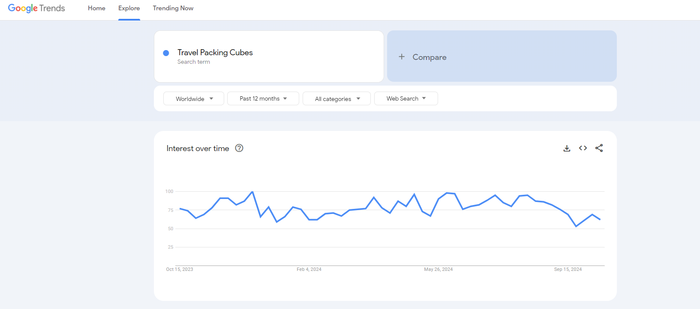Image resolution: width=700 pixels, height=309 pixels.
Task: Click the May 26, 2024 axis label
Action: tap(438, 269)
